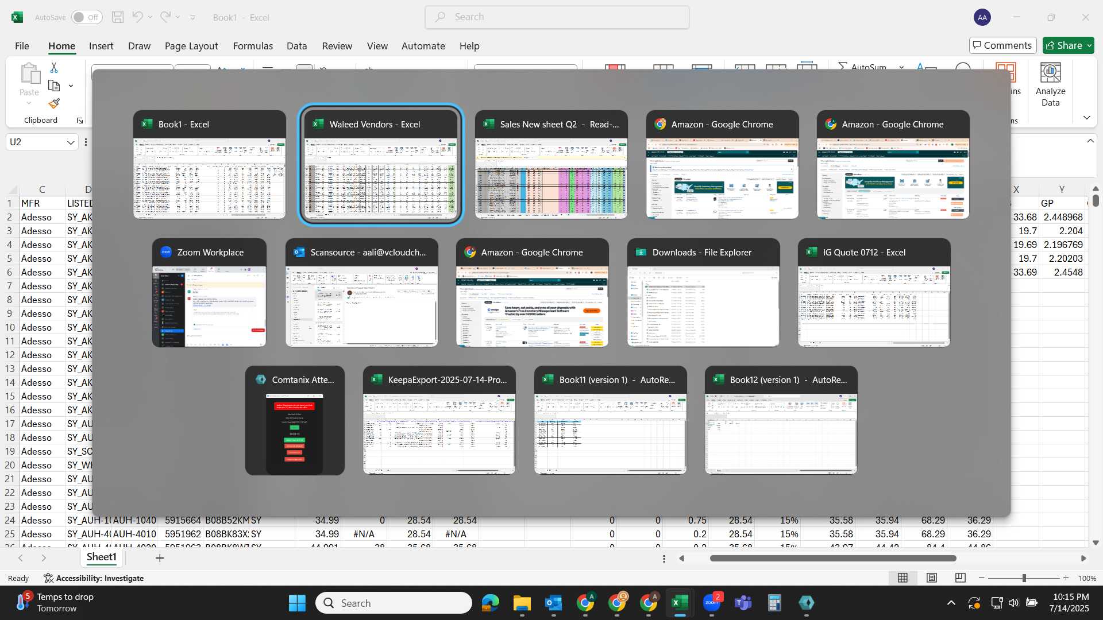Click the Undo arrow icon
Image resolution: width=1103 pixels, height=620 pixels.
[x=137, y=17]
